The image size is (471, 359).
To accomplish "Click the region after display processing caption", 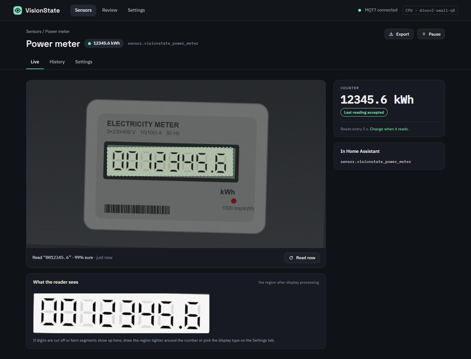I will click(289, 283).
